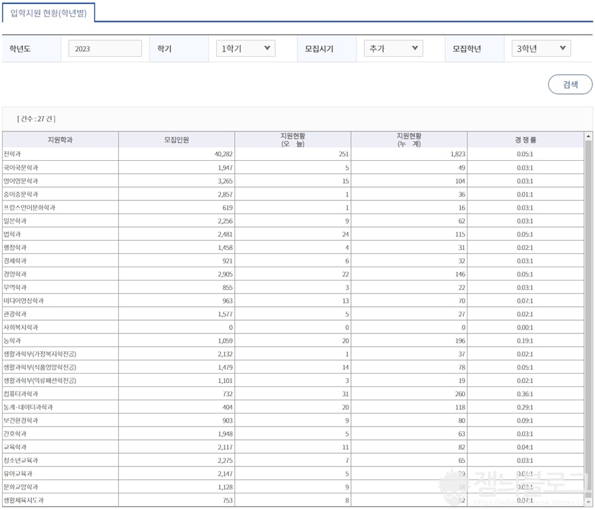Select the 프랑스언어문화학과 row
Screen dimensions: 595x510
(293, 207)
